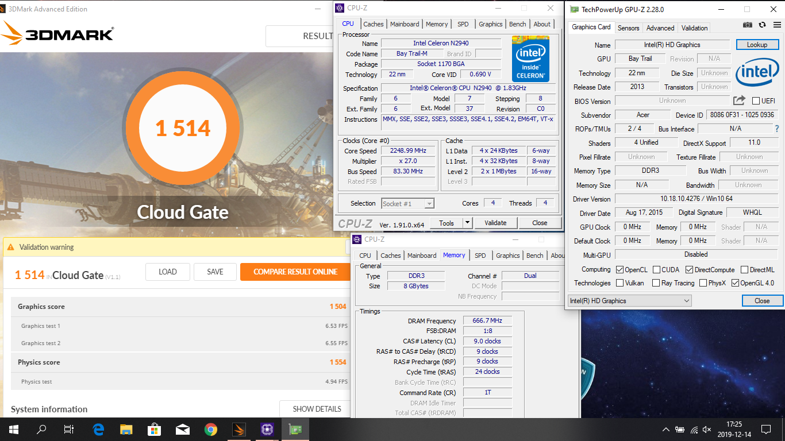Toggle the CUDA checkbox
785x441 pixels.
coord(656,270)
